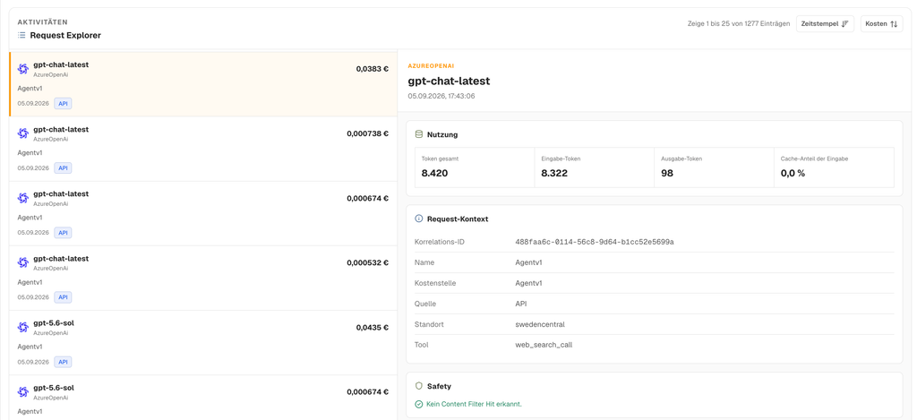Click the Request Explorer list icon
The width and height of the screenshot is (917, 420).
point(21,36)
